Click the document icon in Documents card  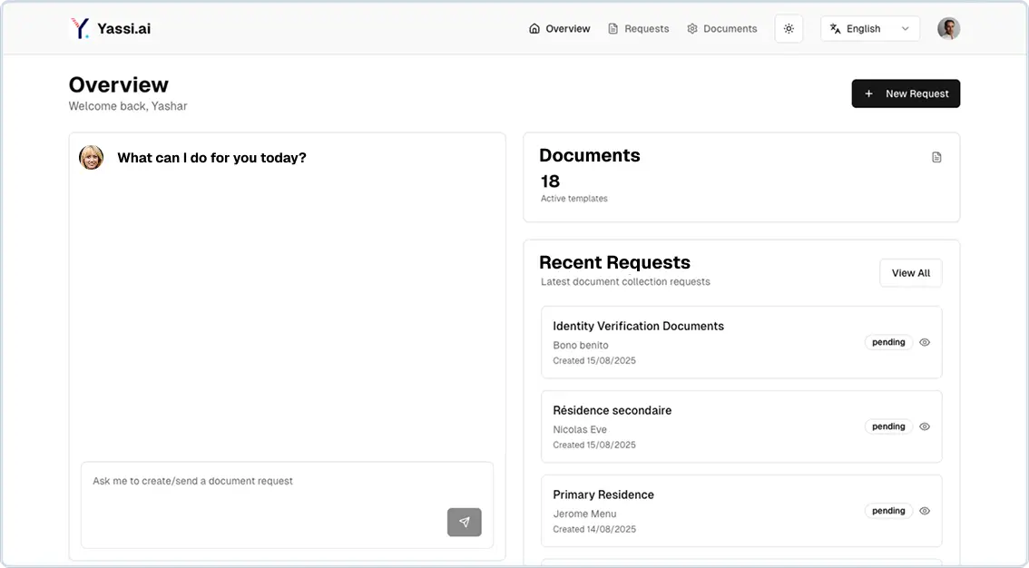936,157
